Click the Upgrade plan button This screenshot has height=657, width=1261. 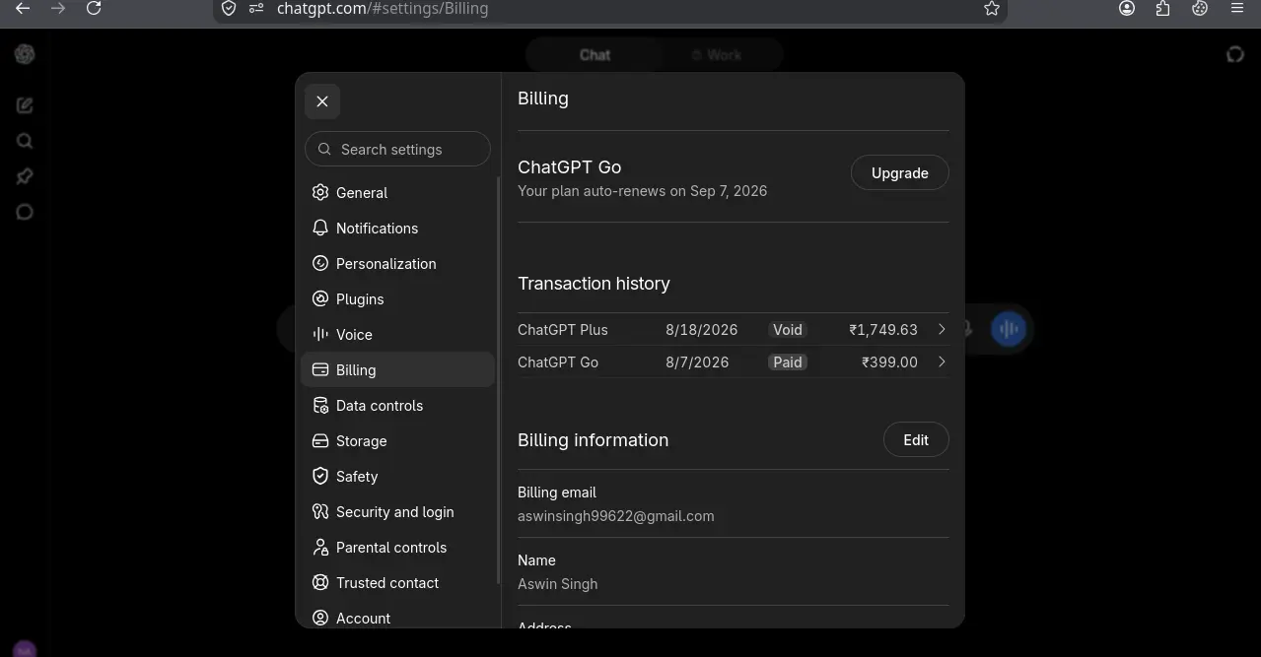tap(899, 172)
